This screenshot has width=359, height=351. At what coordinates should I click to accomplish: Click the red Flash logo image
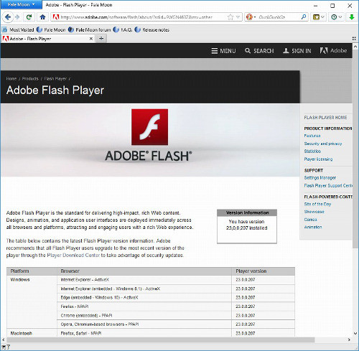149,127
